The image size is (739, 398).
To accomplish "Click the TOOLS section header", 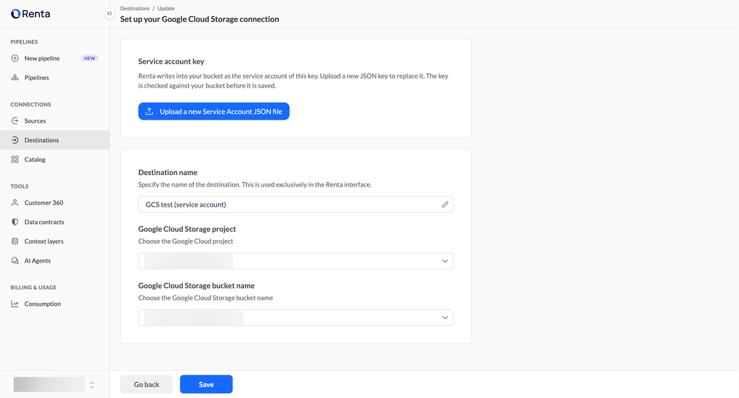I will (x=19, y=187).
